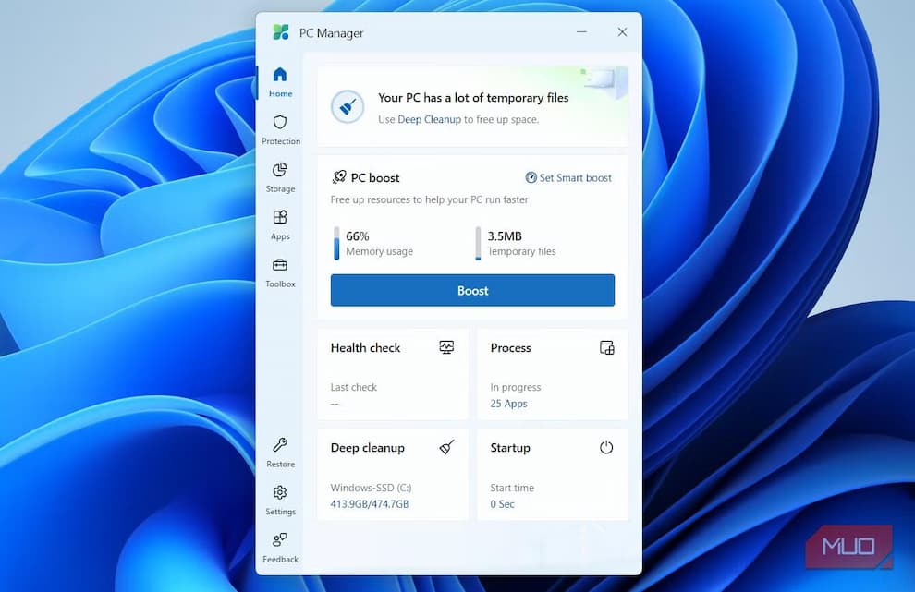Click the Temporary files level bar
Viewport: 915px width, 592px height.
coord(478,244)
